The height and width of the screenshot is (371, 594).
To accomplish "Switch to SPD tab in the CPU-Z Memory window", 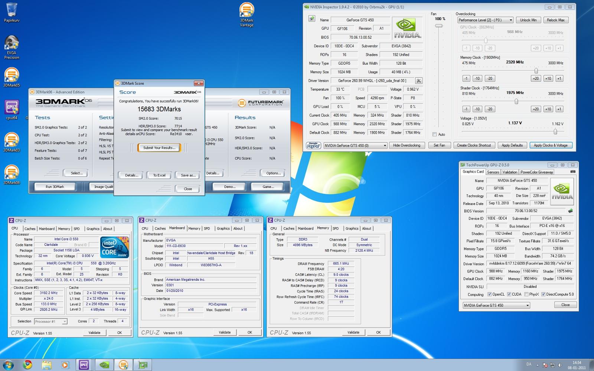I will (x=336, y=228).
